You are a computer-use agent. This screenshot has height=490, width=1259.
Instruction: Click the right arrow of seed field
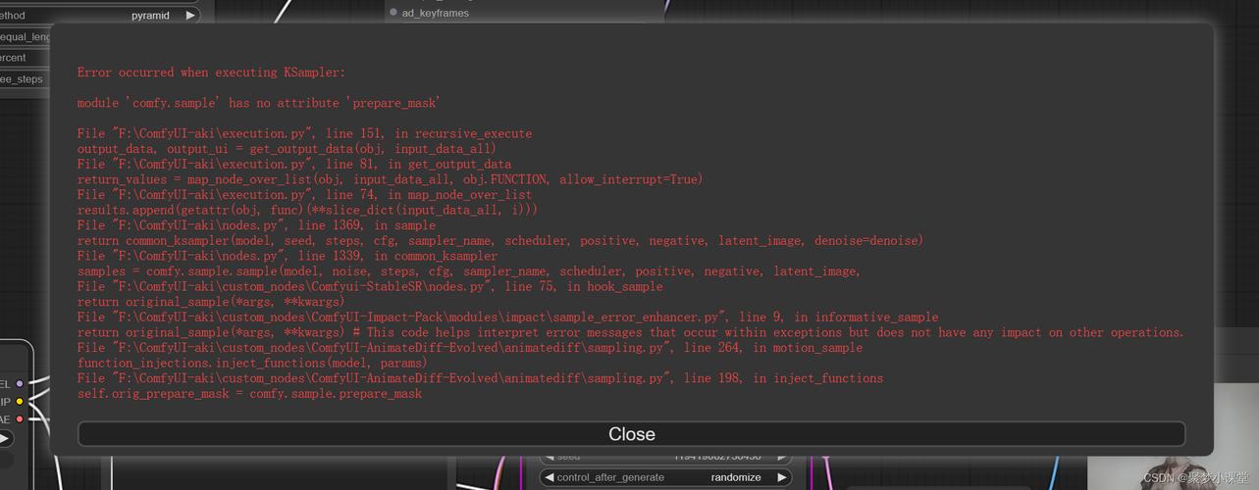point(781,457)
